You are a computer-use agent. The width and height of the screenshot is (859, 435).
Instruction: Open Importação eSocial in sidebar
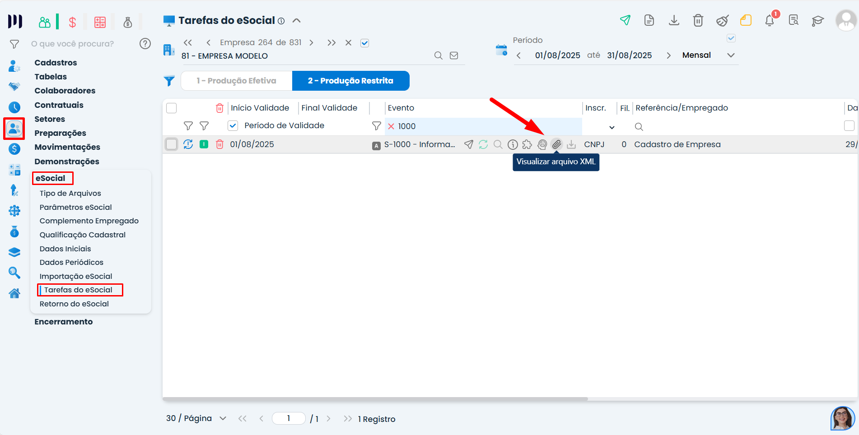pos(75,277)
